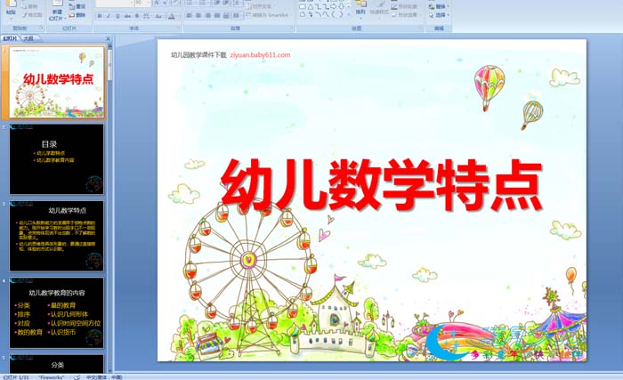Click the language indicator 中文(简体,中国)
This screenshot has width=623, height=380.
coord(104,376)
